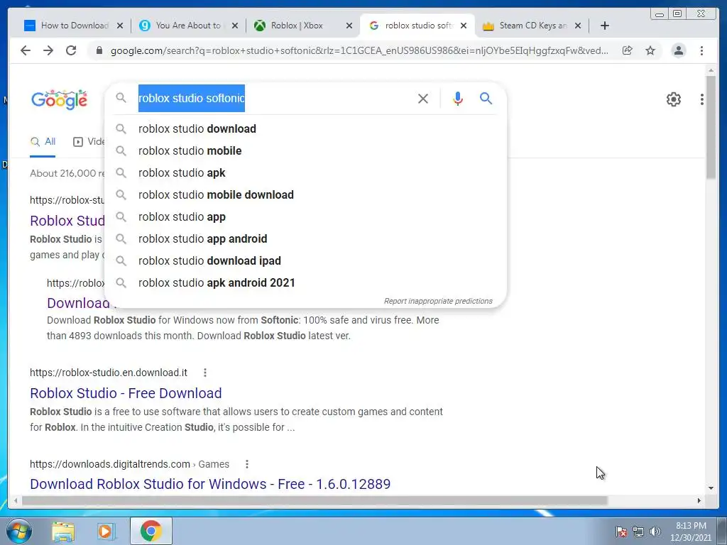Close the 'Steam CD Keys' tab
Viewport: 727px width, 545px height.
coord(578,26)
